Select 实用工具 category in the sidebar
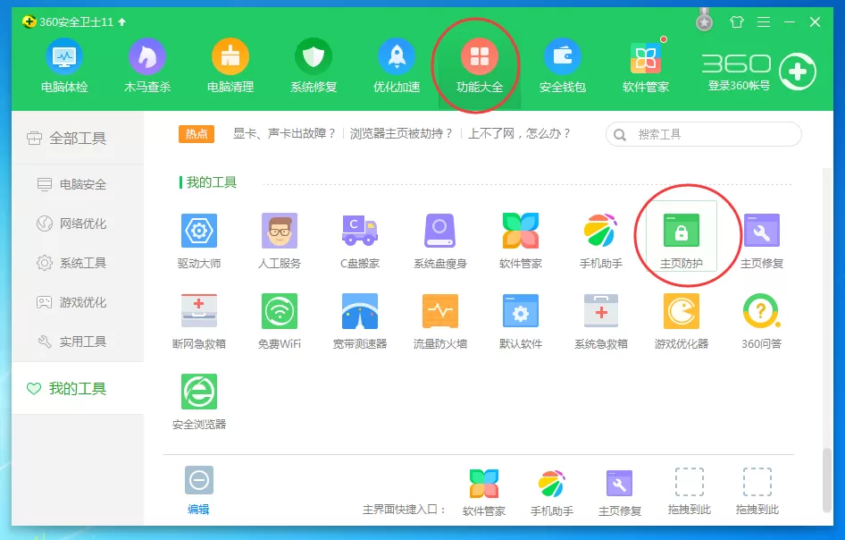Image resolution: width=845 pixels, height=540 pixels. [78, 342]
